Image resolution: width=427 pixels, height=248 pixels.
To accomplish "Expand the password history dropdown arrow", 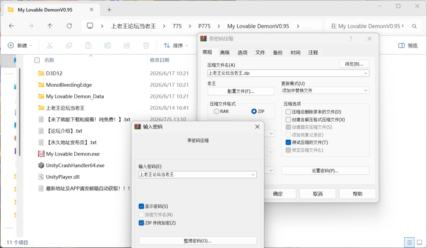I will pos(253,175).
